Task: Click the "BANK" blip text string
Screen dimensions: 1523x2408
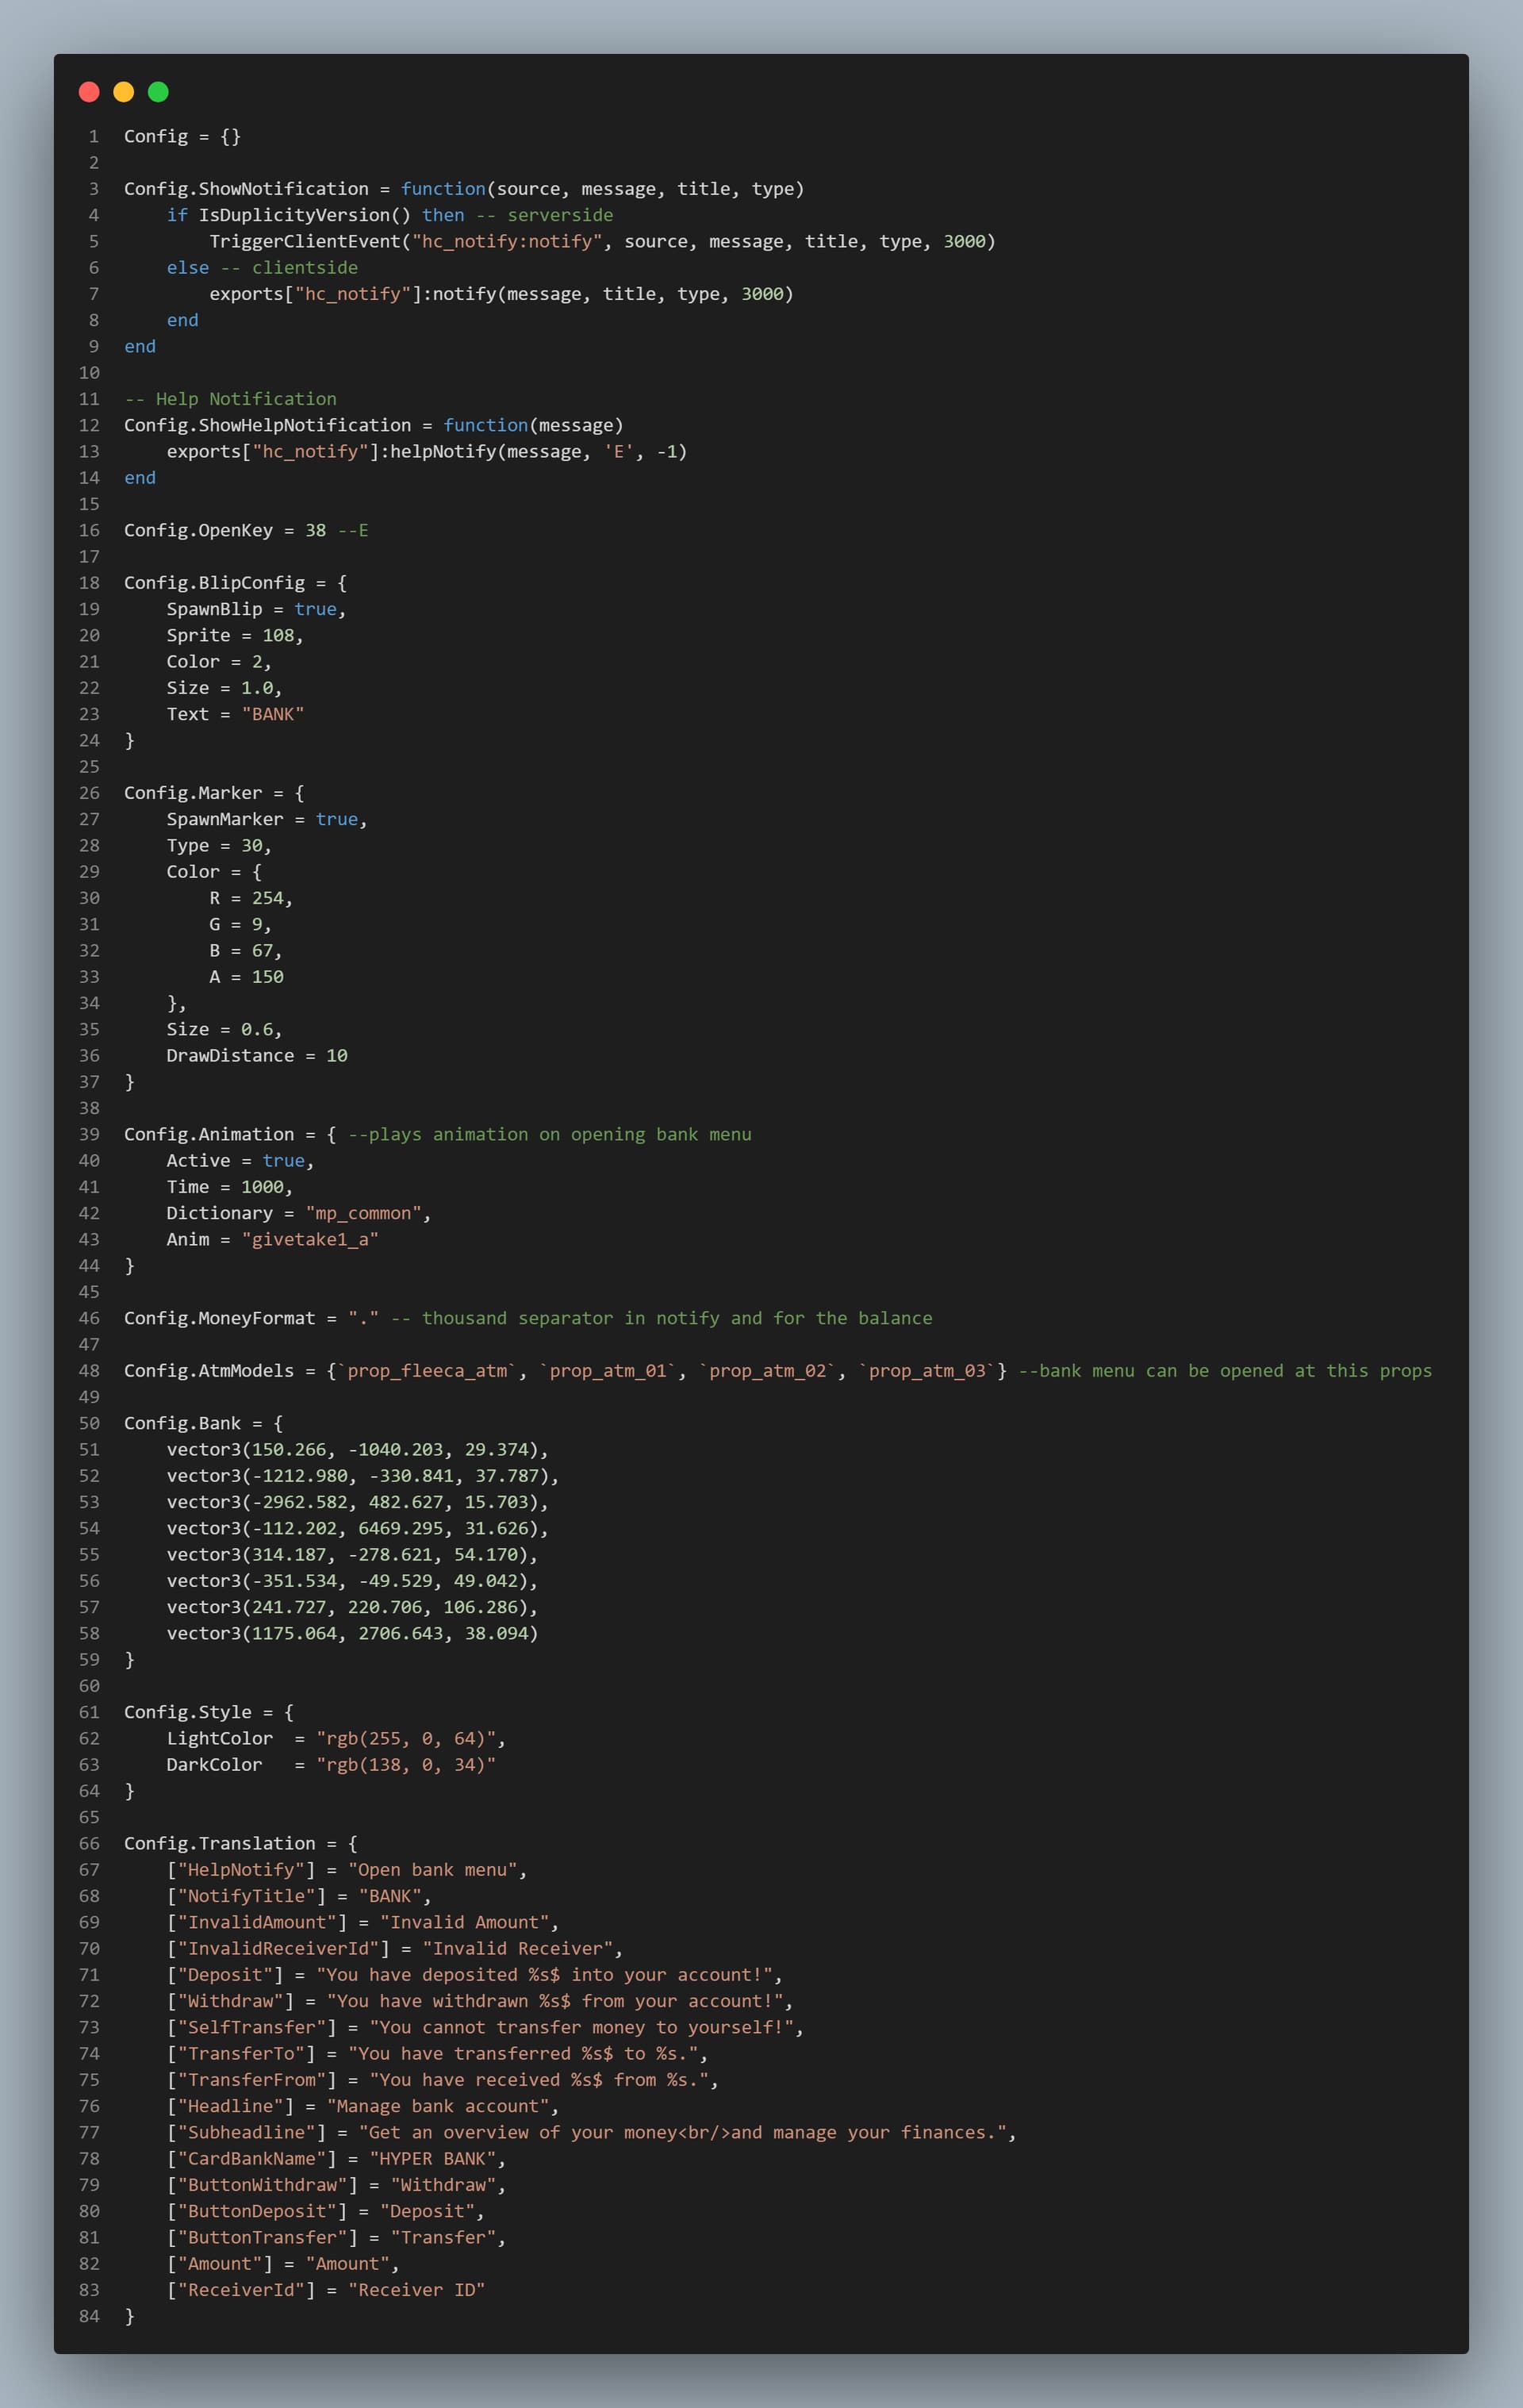Action: click(x=272, y=714)
